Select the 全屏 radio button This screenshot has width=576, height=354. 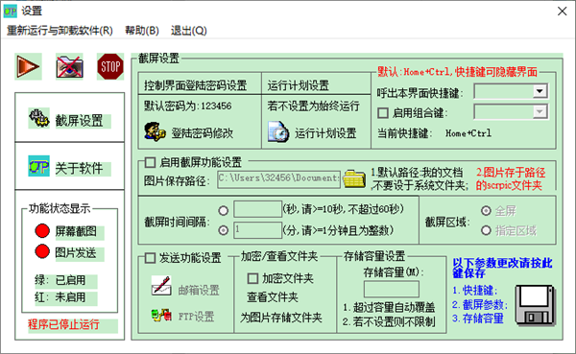click(x=486, y=211)
